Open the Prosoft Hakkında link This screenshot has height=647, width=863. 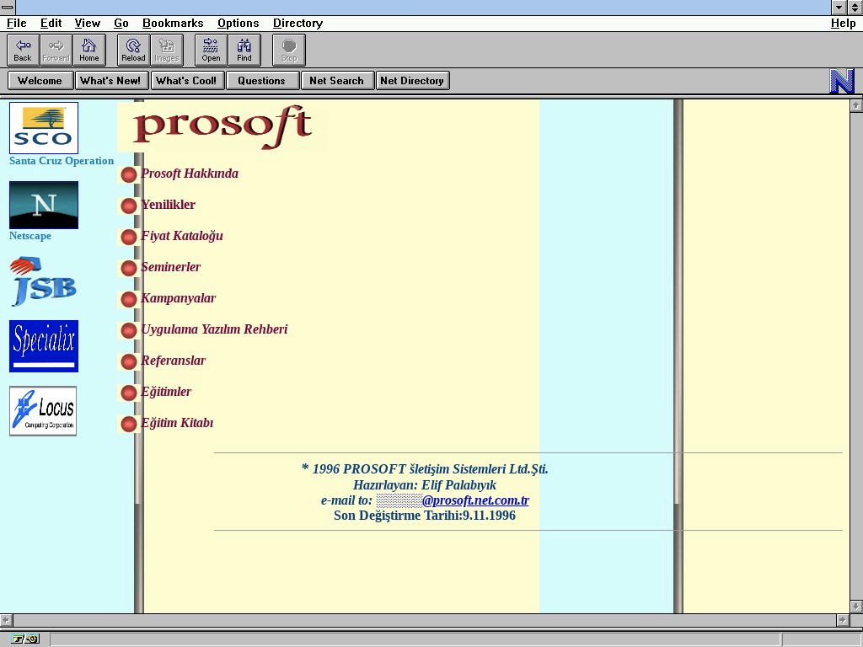coord(190,174)
